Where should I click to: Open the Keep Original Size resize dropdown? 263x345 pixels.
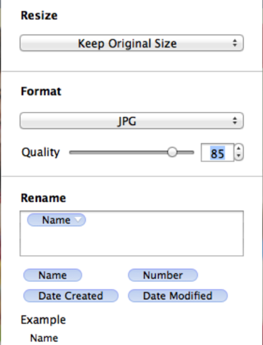[x=131, y=43]
